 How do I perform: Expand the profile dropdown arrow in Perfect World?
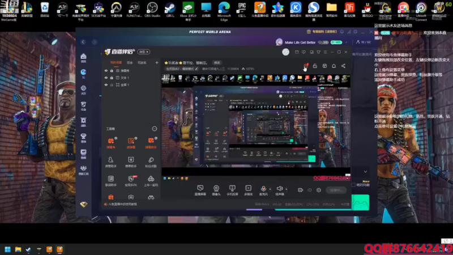tap(346, 42)
